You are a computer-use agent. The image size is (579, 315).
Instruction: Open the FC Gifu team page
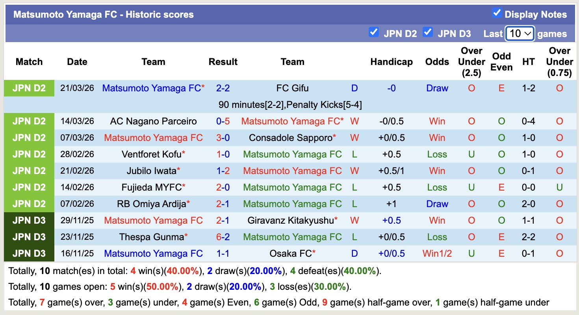coord(292,88)
